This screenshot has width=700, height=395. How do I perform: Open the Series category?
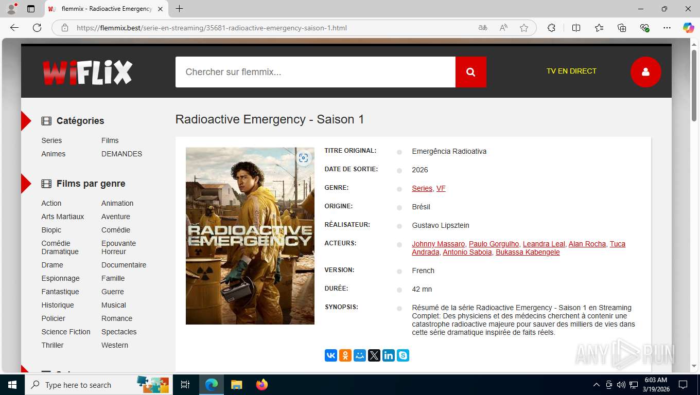[51, 140]
